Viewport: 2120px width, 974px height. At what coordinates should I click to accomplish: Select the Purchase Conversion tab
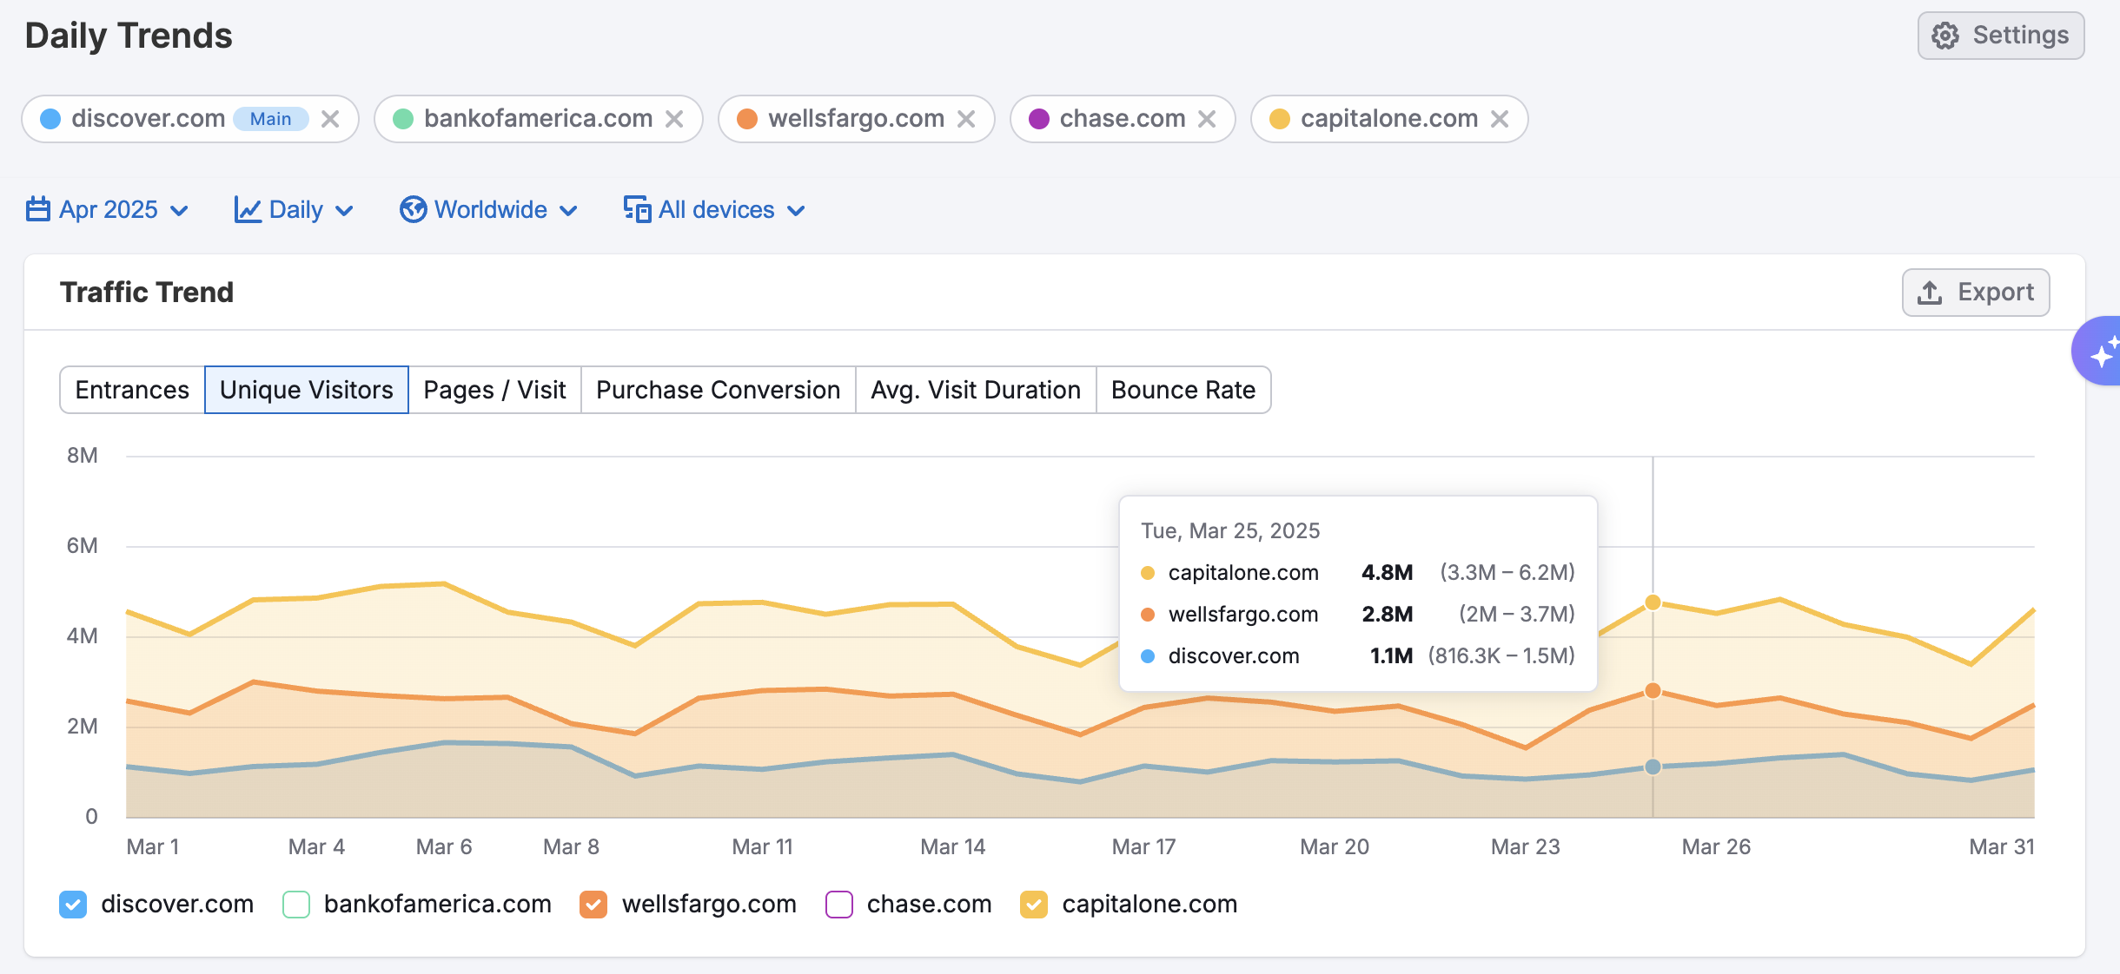718,390
